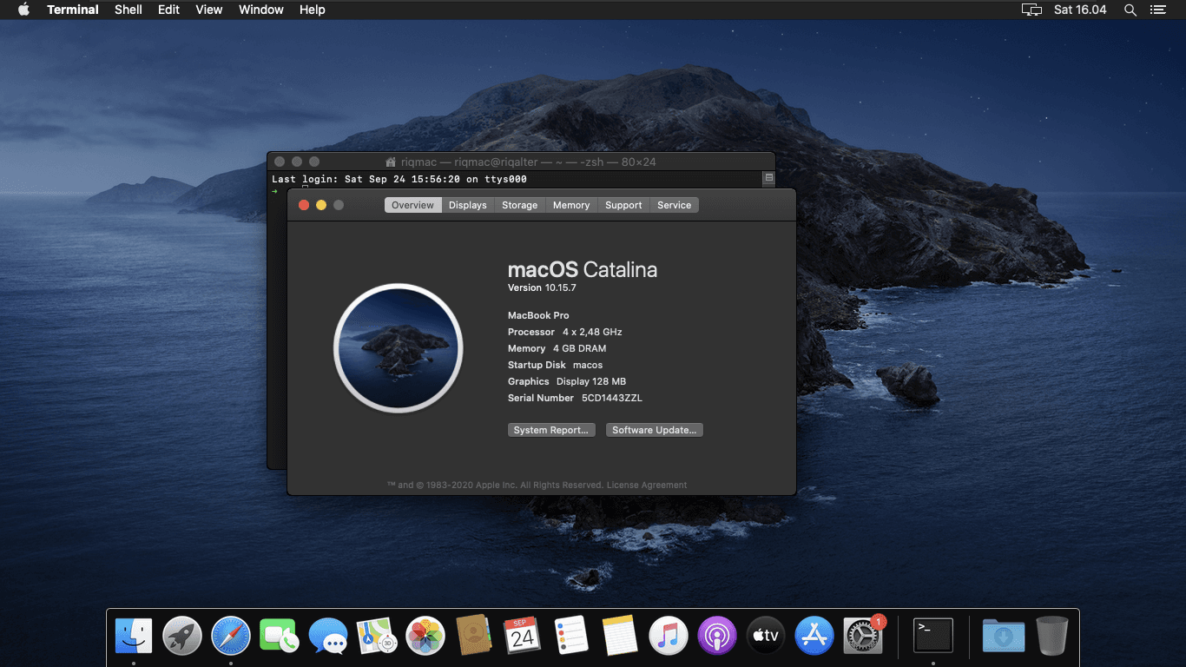
Task: Click the Memory 4 GB DRAM line
Action: point(557,348)
